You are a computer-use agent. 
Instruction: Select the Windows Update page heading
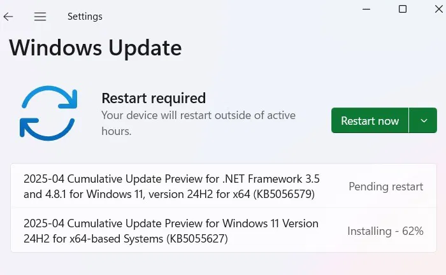coord(96,48)
